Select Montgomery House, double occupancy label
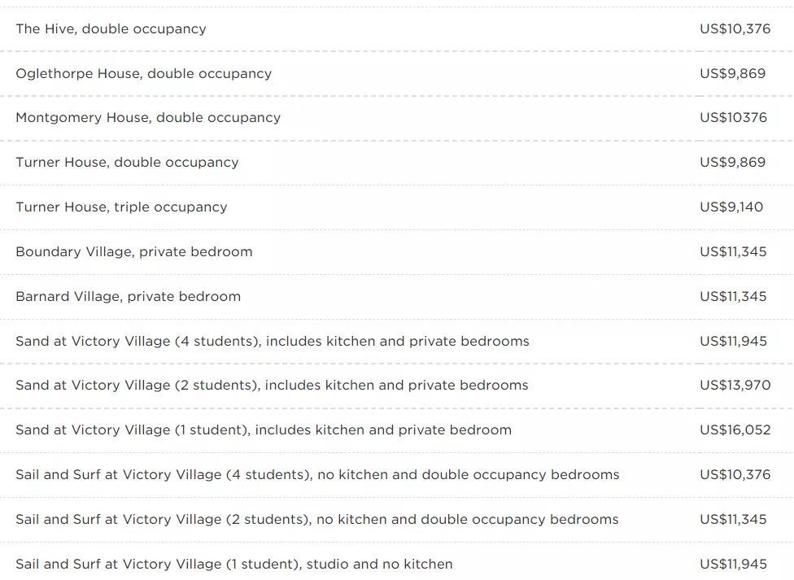794x580 pixels. (x=148, y=118)
